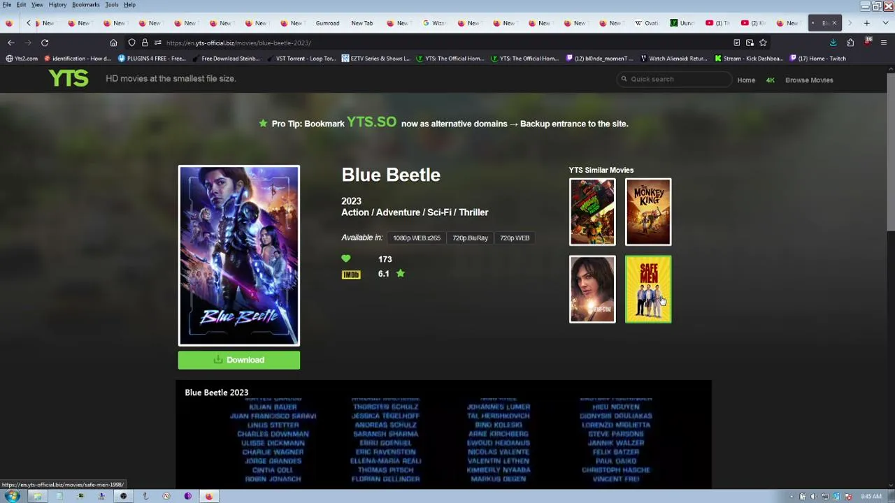Open the Watch Alienoid: Return bookmark
895x503 pixels.
674,59
